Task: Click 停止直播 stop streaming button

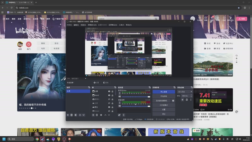Action: [x=163, y=92]
